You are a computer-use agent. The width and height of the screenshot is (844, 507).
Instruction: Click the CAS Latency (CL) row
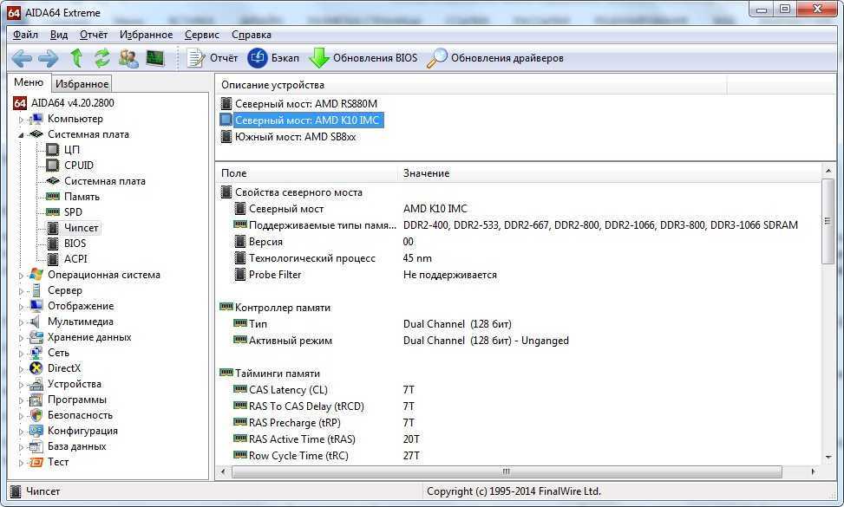(x=519, y=390)
